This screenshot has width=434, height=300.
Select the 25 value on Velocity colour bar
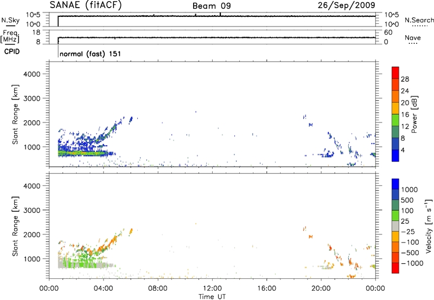405,221
